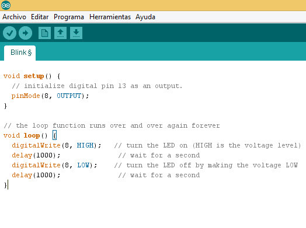Image resolution: width=306 pixels, height=228 pixels.
Task: Open a sketch with the up-arrow icon
Action: (61, 33)
